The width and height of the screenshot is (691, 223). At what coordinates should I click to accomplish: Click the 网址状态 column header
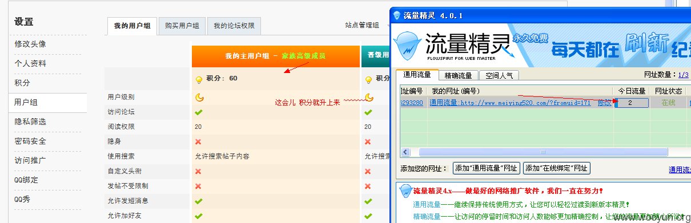click(x=668, y=91)
